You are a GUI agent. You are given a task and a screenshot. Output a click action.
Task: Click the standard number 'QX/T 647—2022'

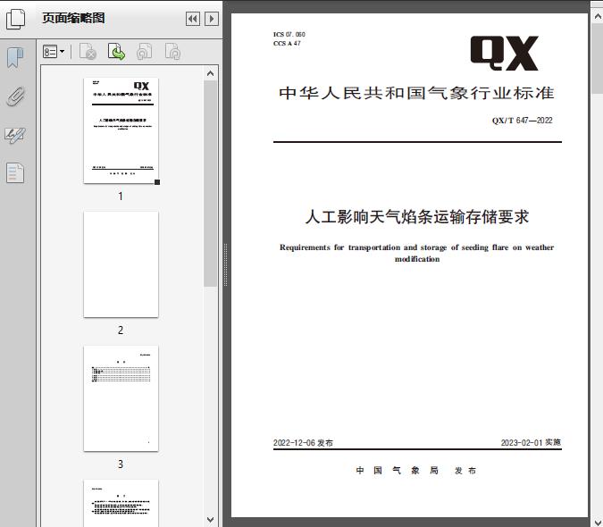coord(522,121)
